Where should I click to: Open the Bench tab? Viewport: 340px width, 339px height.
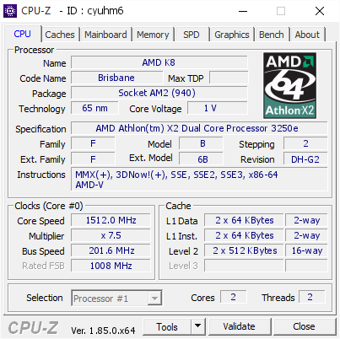coord(272,35)
